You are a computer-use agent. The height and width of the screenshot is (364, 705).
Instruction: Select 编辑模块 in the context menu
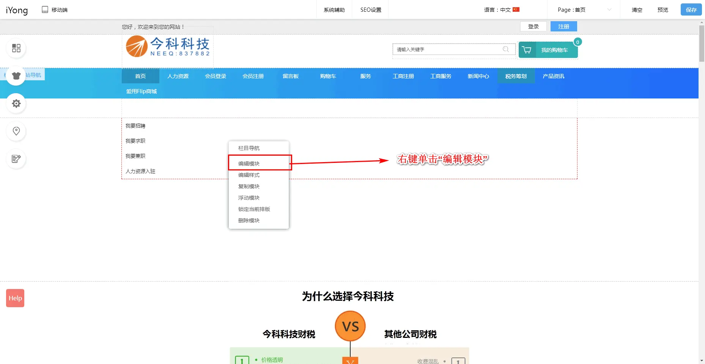[249, 164]
